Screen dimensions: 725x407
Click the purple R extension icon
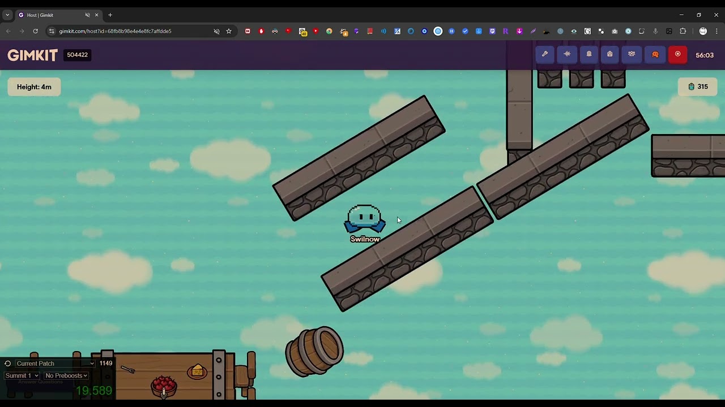506,31
